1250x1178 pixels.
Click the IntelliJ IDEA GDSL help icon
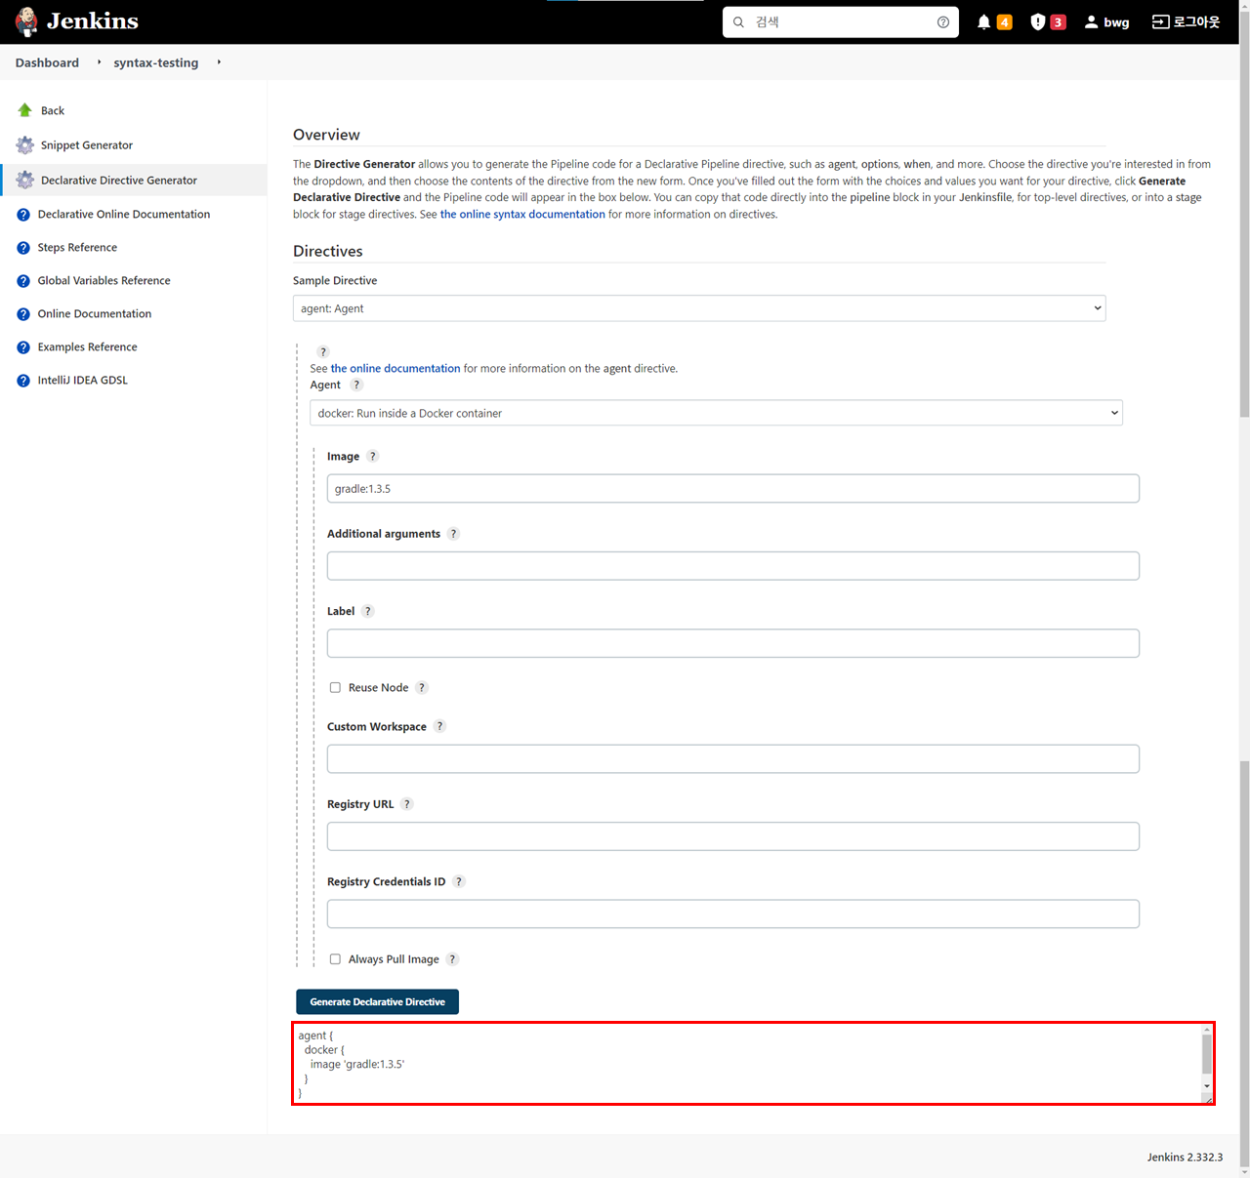23,381
